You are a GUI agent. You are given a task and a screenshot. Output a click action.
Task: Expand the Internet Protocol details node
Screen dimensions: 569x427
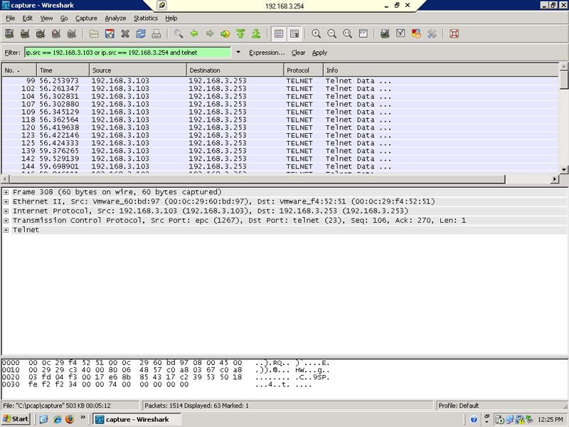click(6, 211)
